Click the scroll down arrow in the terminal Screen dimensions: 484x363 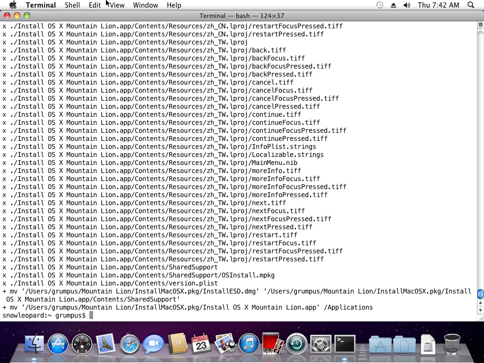(480, 310)
